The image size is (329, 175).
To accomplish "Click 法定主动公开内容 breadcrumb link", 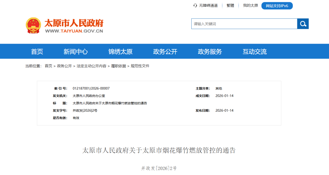I will coord(91,66).
